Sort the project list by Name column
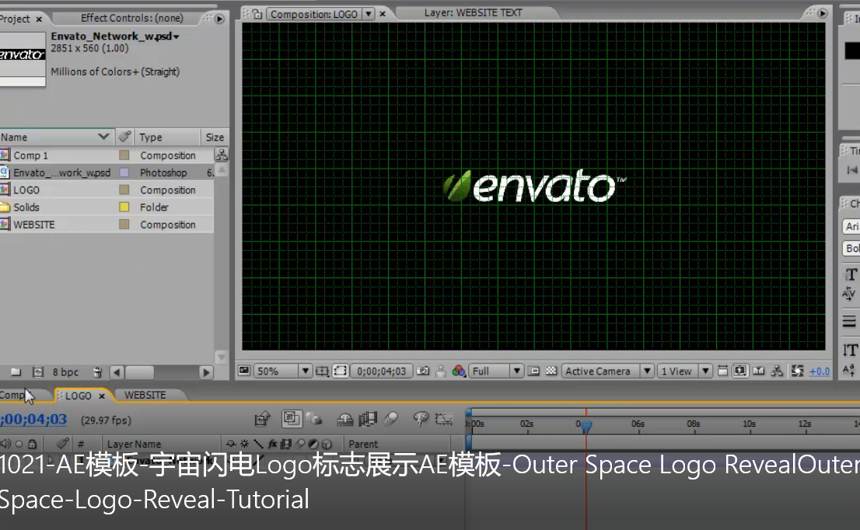The height and width of the screenshot is (530, 860). 57,137
